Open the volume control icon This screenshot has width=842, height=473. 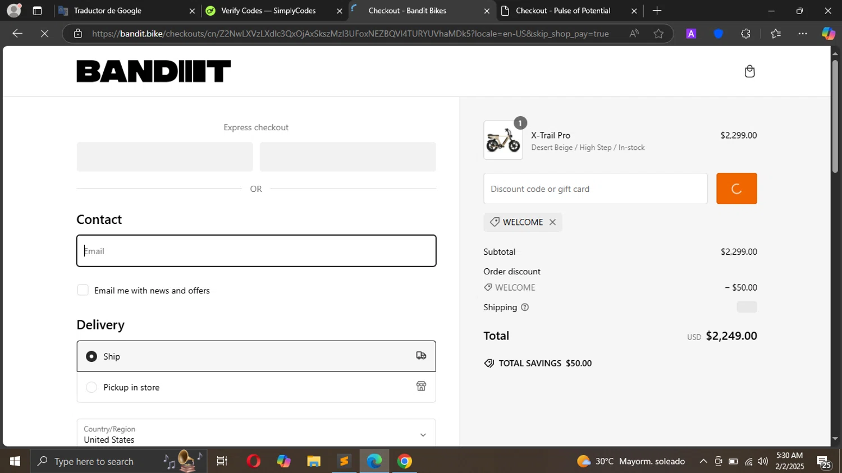[762, 461]
